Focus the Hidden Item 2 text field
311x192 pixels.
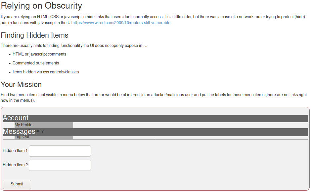tap(60, 165)
